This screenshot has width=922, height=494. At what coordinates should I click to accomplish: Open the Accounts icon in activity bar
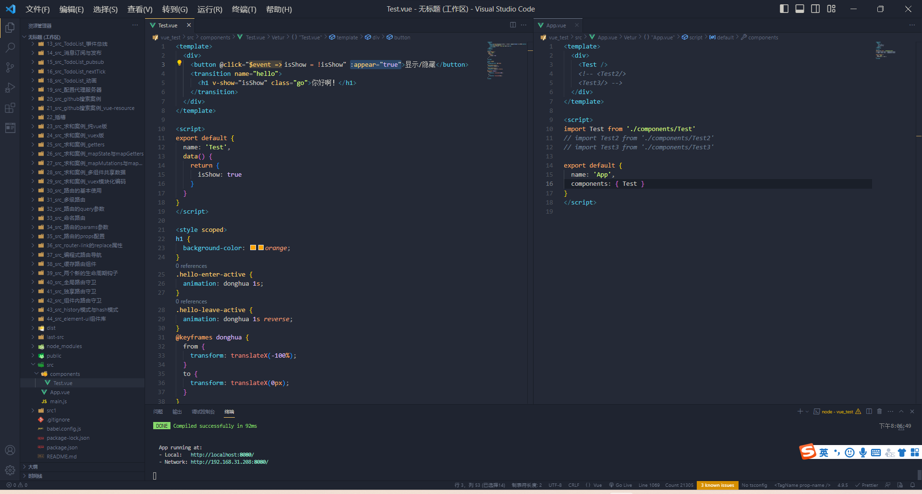pyautogui.click(x=10, y=450)
